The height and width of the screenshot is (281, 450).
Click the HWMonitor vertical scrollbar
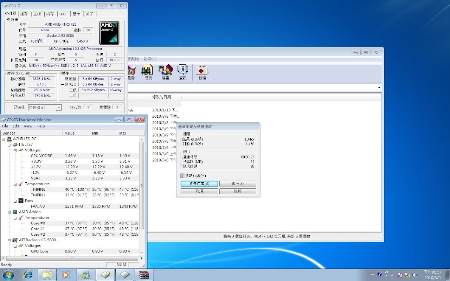coord(142,186)
